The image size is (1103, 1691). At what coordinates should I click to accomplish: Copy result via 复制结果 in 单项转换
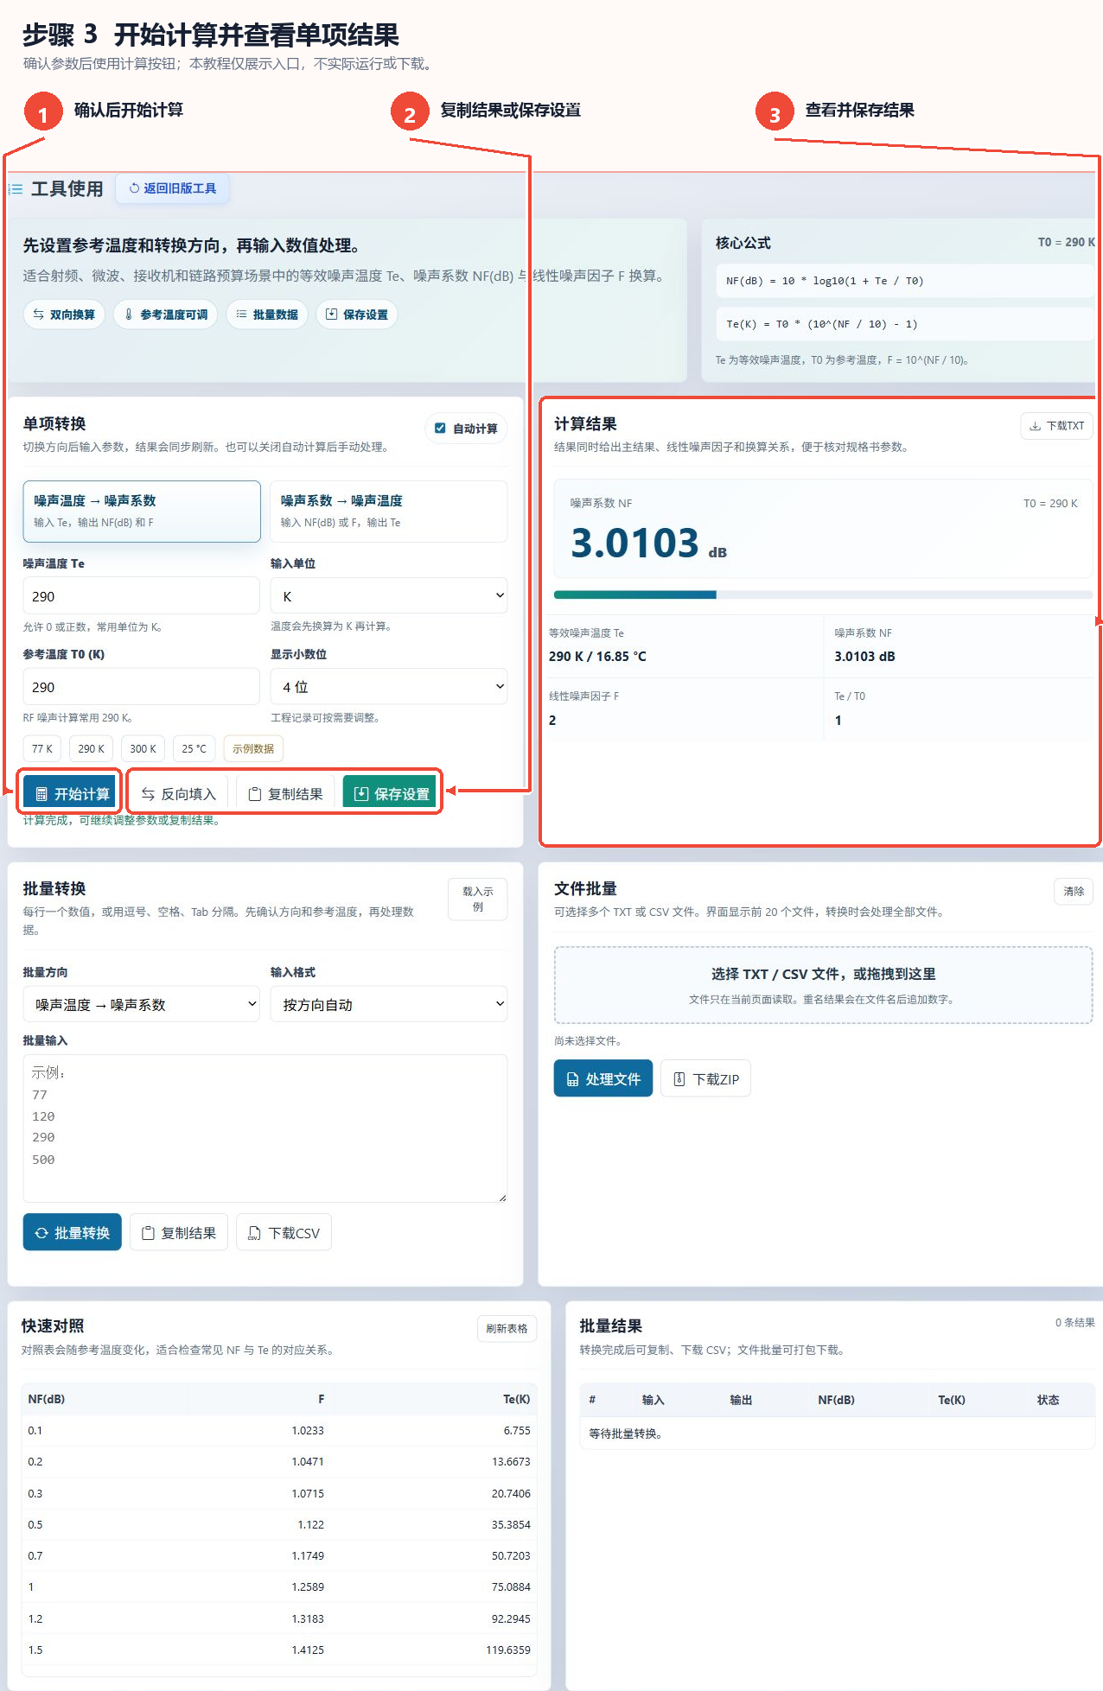(x=285, y=793)
